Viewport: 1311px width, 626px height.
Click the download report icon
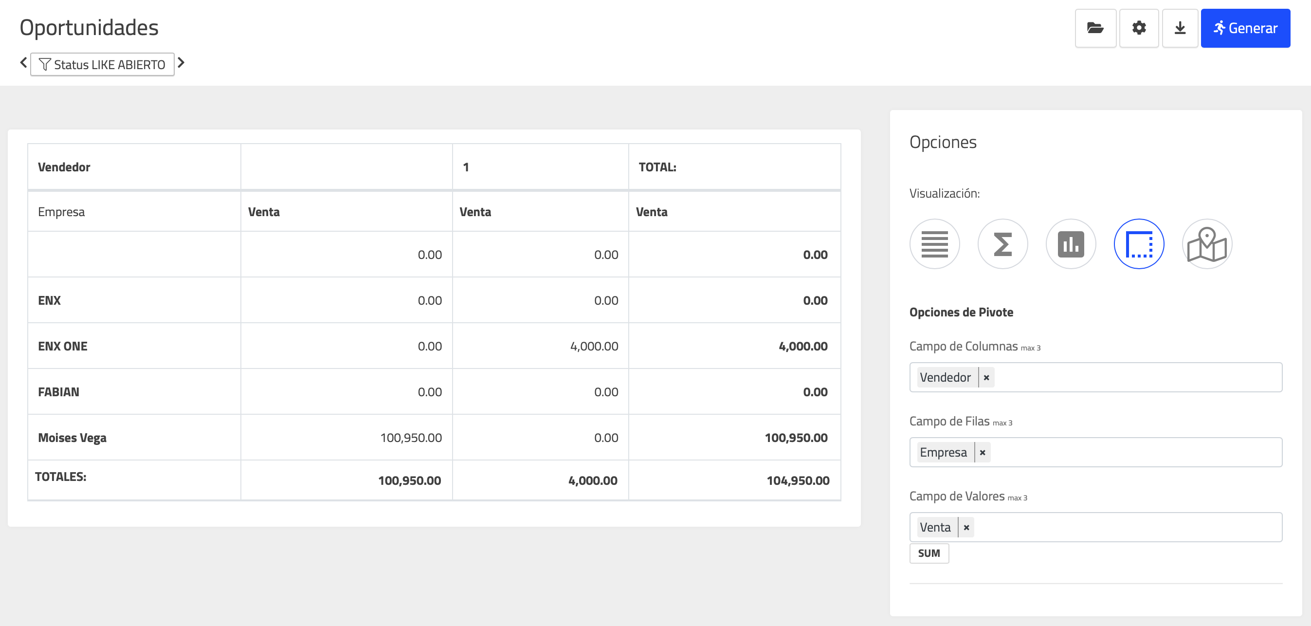(1179, 28)
